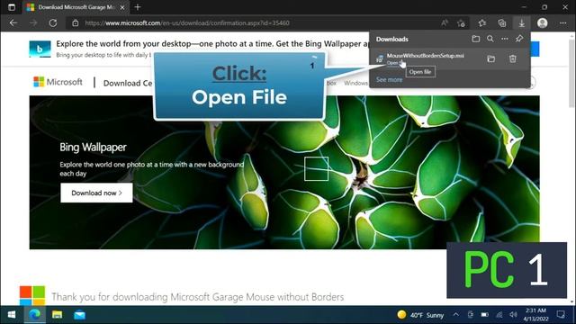Pin the Downloads panel
The image size is (576, 324).
[x=519, y=39]
